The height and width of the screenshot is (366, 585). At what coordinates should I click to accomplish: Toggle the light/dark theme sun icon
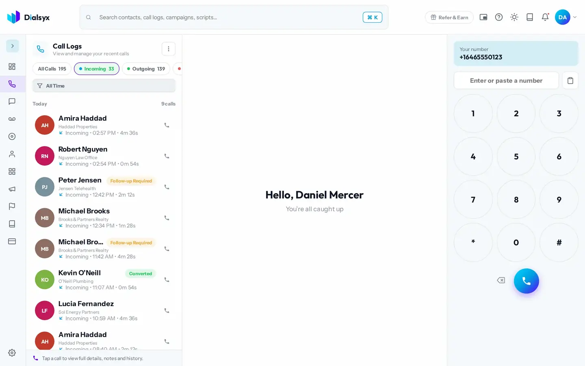[514, 17]
